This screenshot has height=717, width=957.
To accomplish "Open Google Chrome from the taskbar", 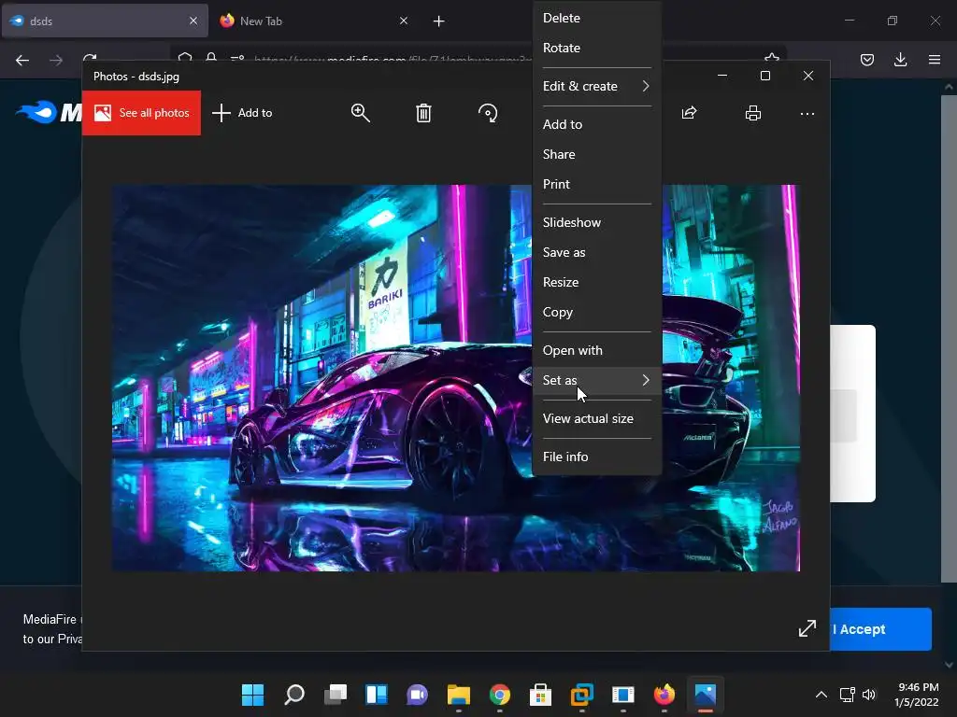I will [500, 695].
